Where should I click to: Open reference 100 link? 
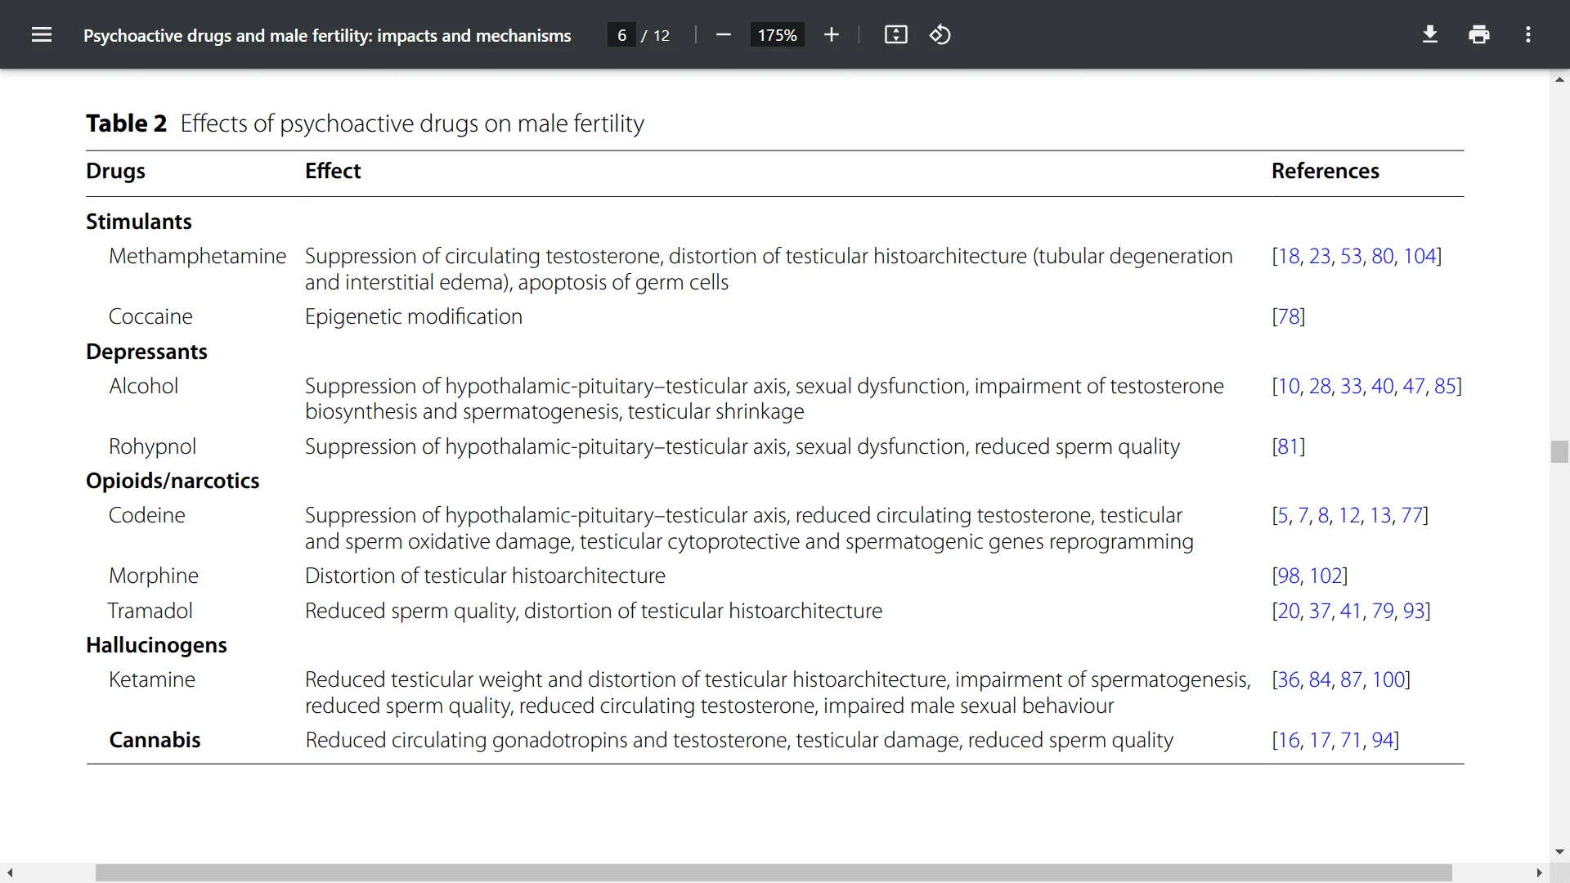(1388, 679)
